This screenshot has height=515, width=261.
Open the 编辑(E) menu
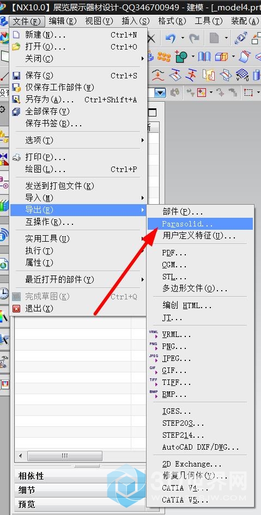point(63,21)
